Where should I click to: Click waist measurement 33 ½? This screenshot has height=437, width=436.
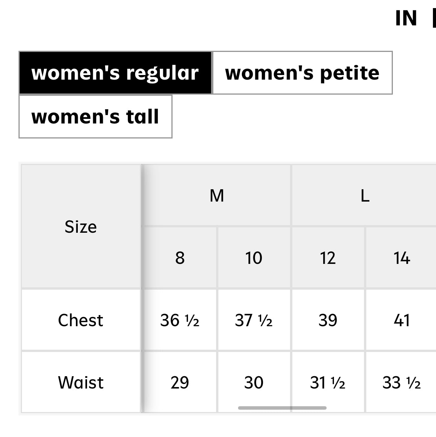pyautogui.click(x=401, y=382)
